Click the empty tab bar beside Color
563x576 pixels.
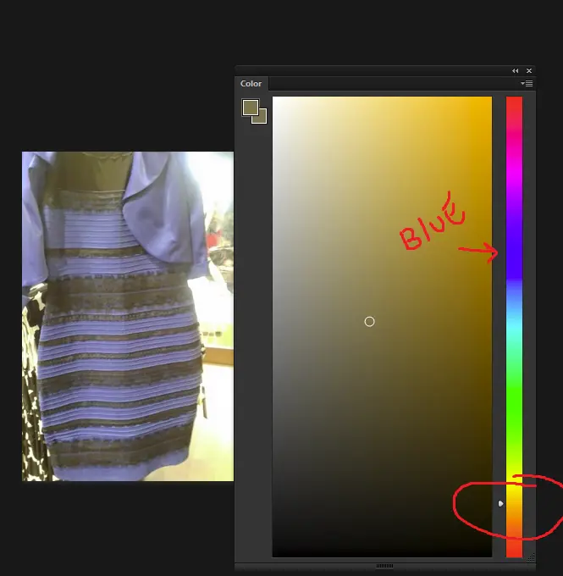point(389,84)
